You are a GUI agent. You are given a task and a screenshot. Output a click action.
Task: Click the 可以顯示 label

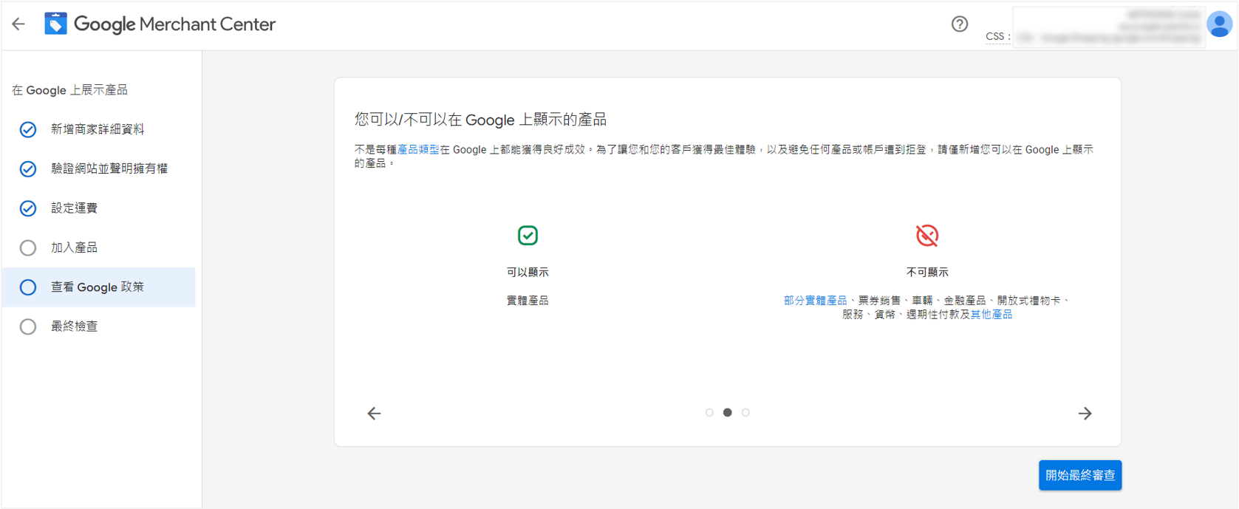[528, 273]
